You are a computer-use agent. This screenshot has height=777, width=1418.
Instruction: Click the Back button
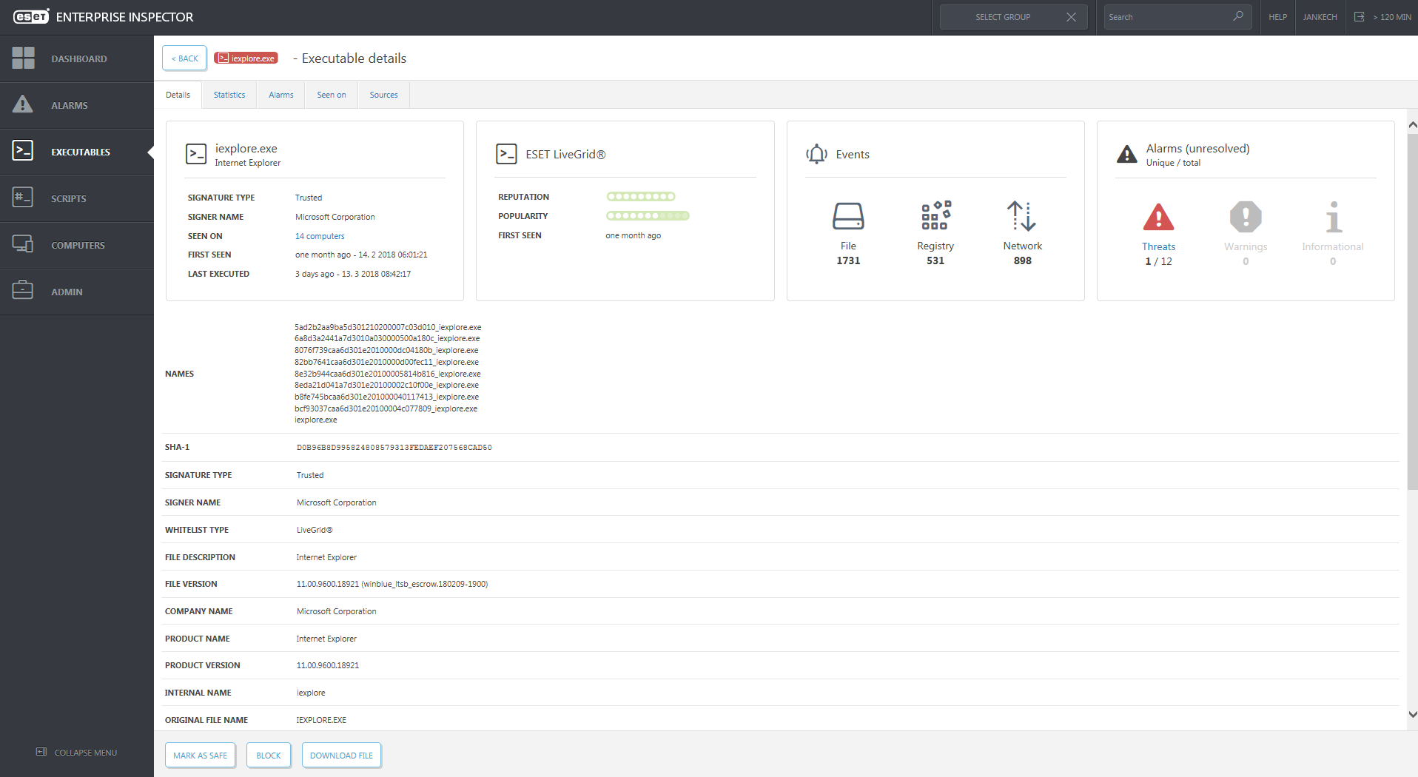tap(184, 58)
